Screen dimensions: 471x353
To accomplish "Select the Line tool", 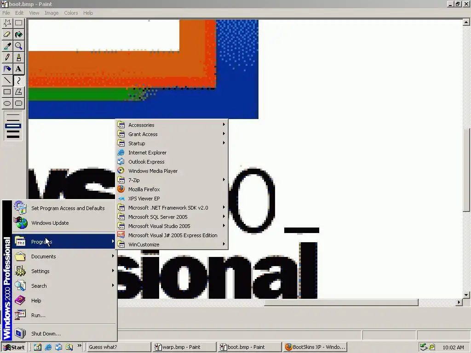I will click(x=7, y=80).
